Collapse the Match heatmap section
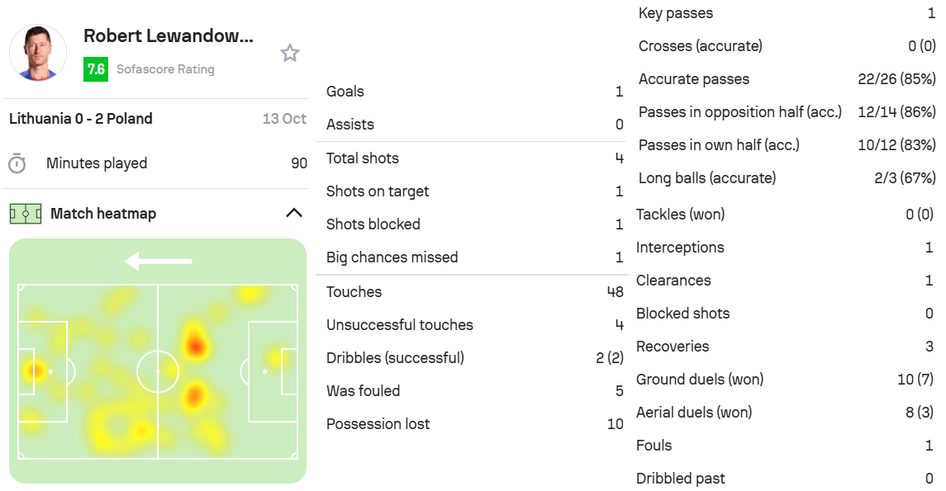 coord(293,213)
